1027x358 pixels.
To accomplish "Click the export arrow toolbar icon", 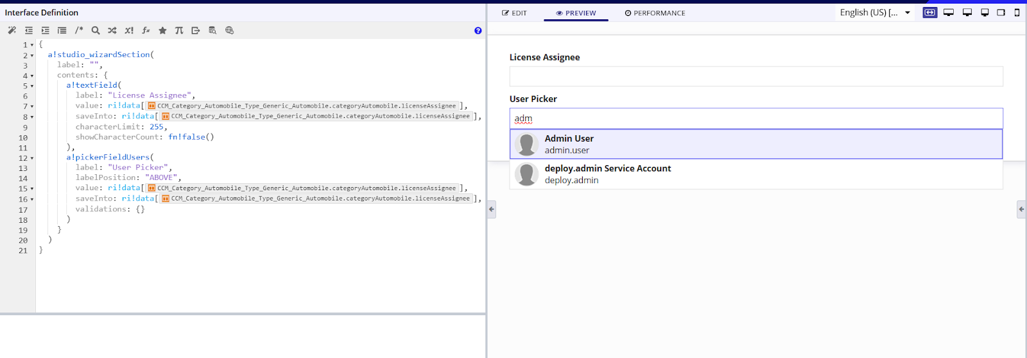I will (196, 30).
